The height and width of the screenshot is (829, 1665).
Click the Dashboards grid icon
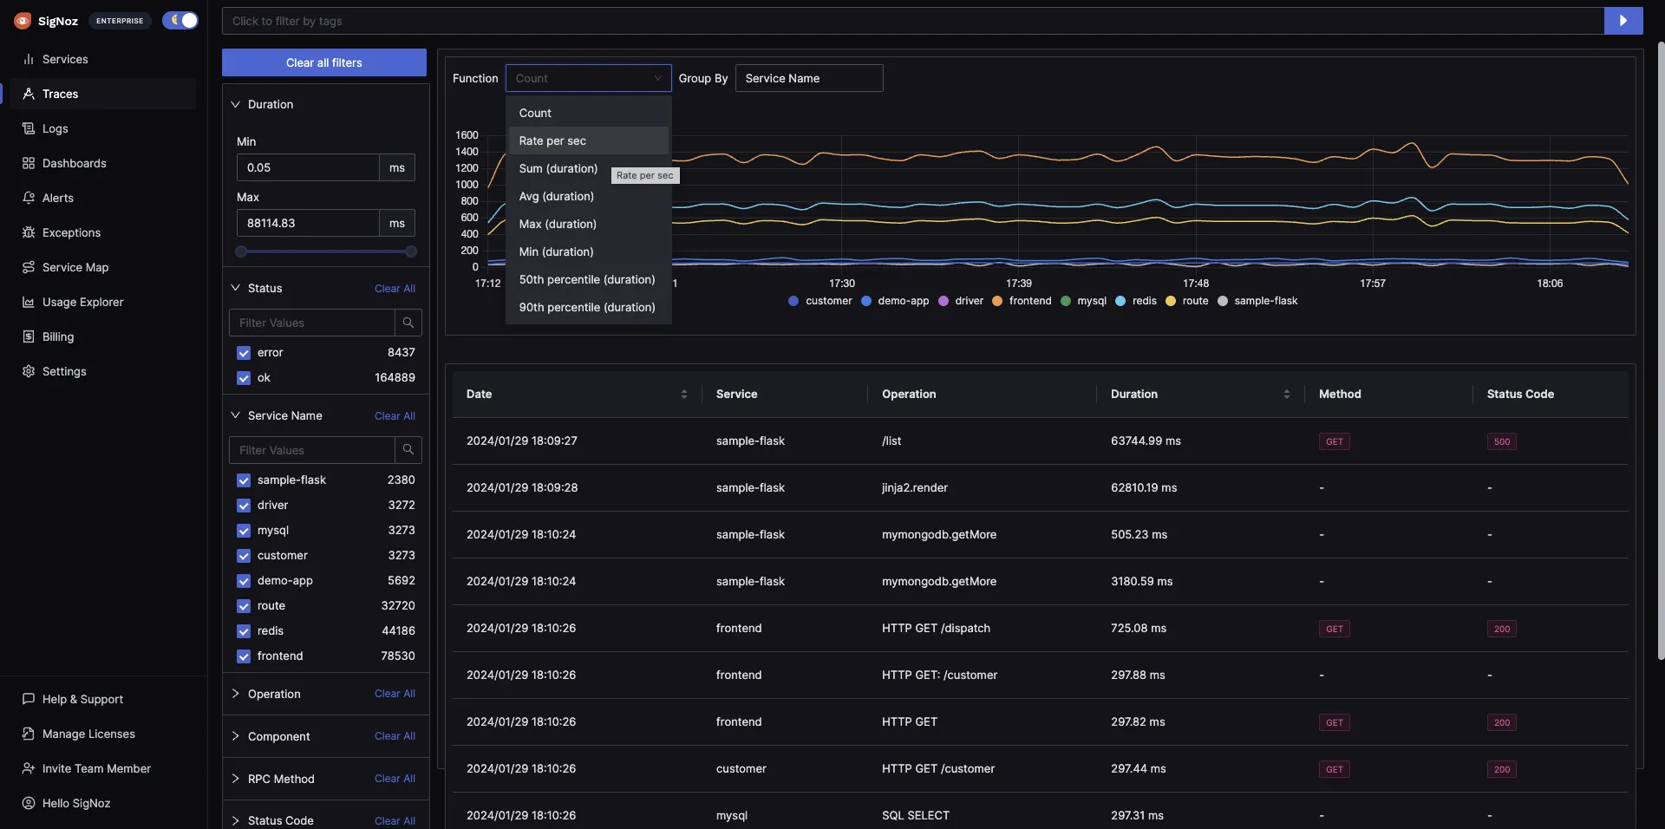(29, 163)
